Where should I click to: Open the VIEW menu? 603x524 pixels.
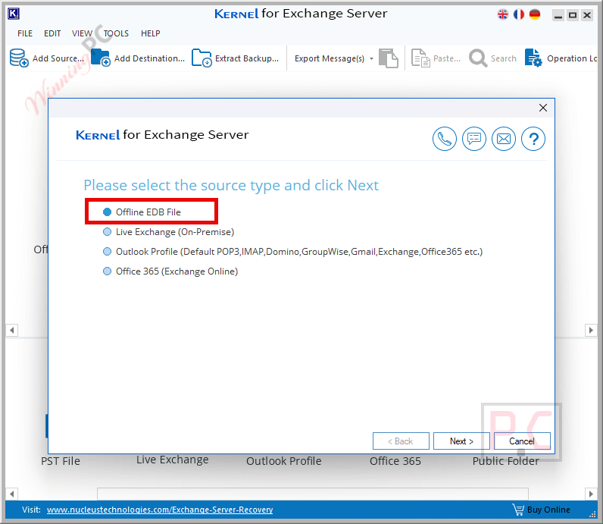(82, 33)
